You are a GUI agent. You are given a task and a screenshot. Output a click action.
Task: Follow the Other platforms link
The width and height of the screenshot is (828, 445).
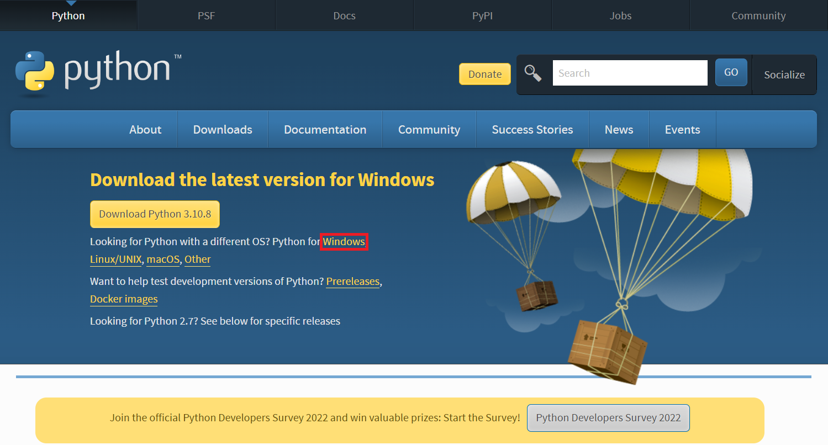[198, 259]
